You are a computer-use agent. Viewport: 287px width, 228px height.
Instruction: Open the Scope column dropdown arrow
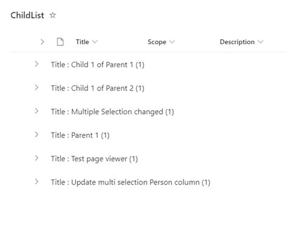172,42
